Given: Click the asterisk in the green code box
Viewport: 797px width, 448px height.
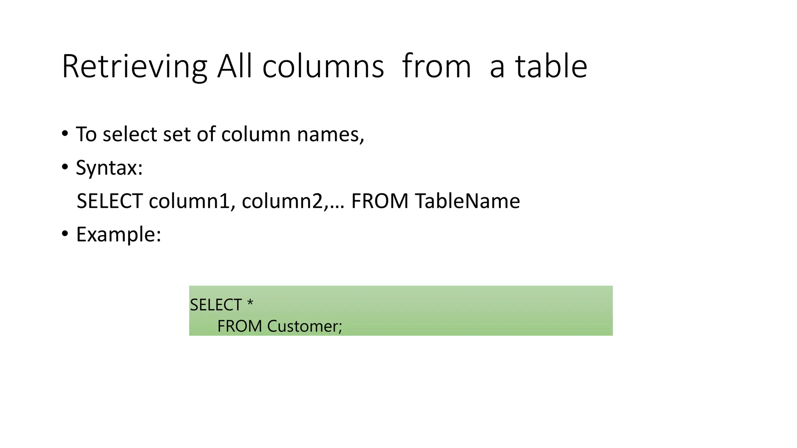Looking at the screenshot, I should coord(250,303).
